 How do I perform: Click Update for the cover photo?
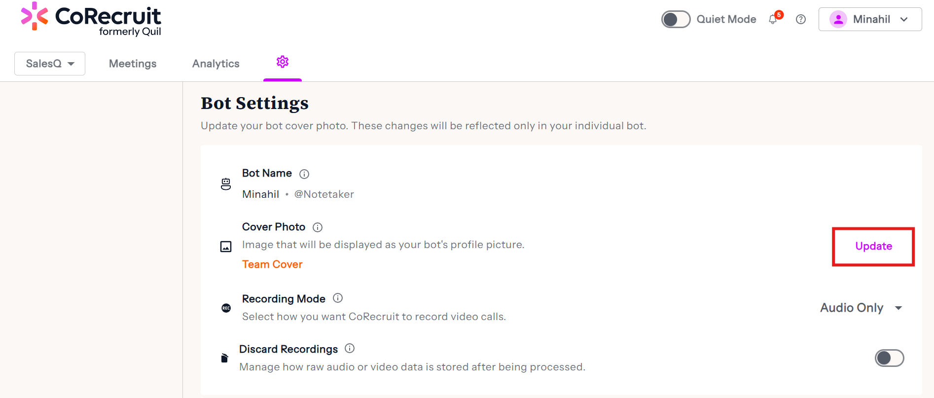(x=873, y=246)
